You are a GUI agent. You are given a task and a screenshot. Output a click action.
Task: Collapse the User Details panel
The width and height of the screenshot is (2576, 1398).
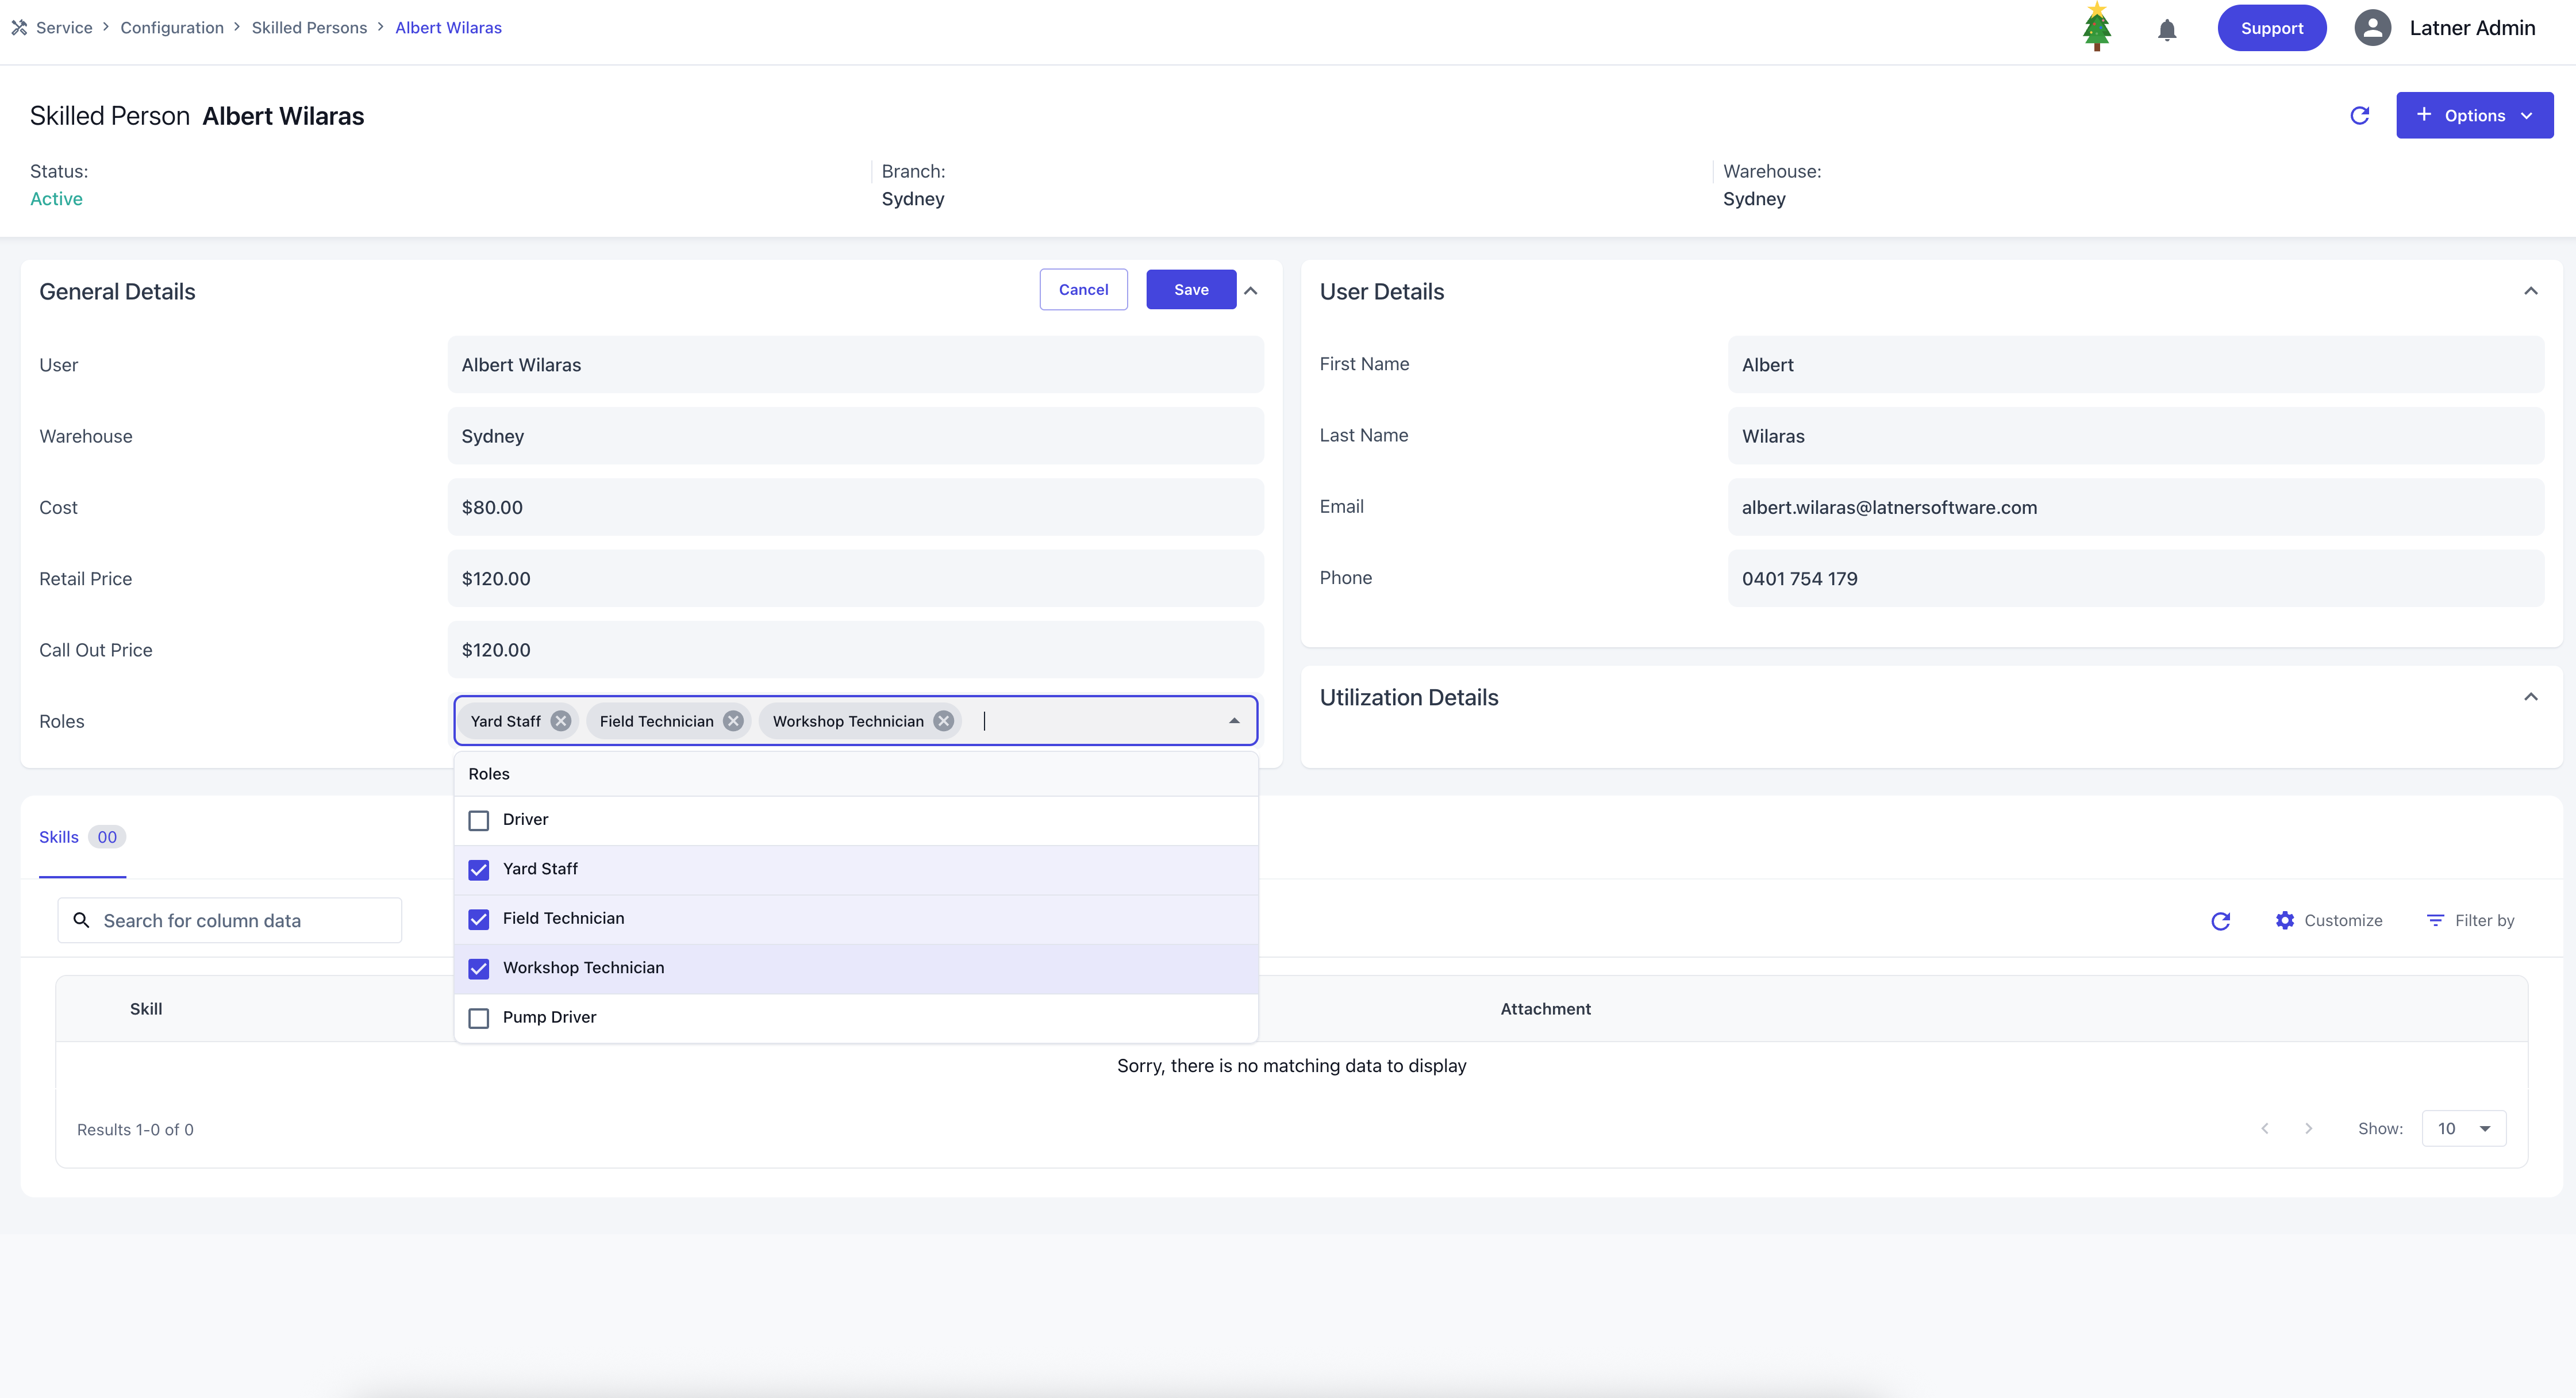(x=2530, y=291)
